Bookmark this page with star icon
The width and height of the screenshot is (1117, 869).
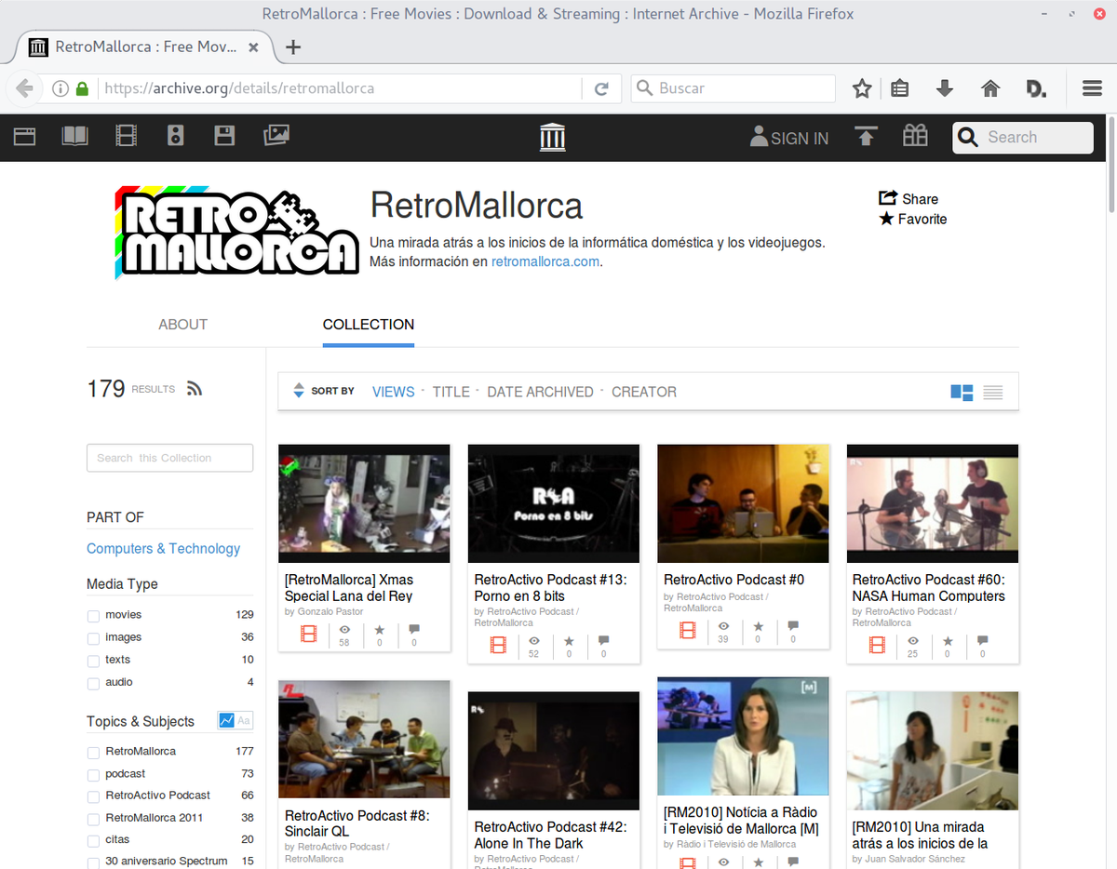tap(862, 88)
